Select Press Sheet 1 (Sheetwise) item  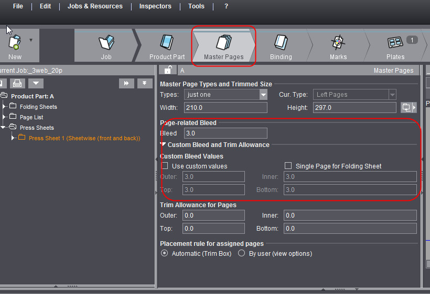(84, 138)
